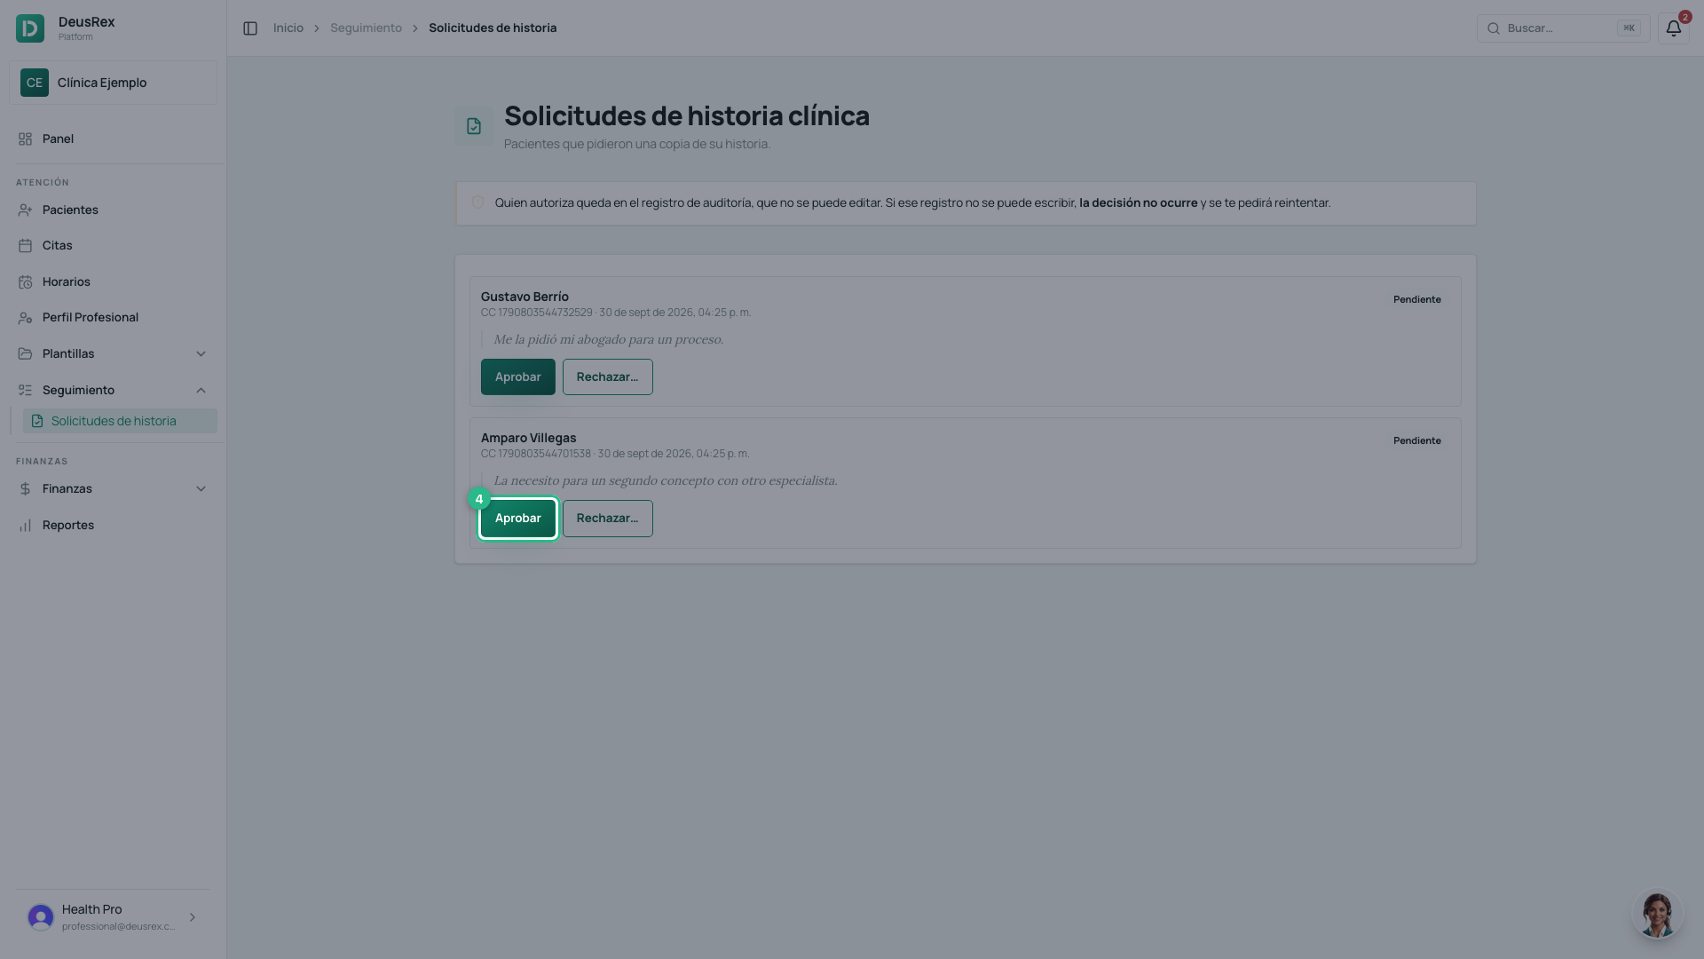The width and height of the screenshot is (1704, 959).
Task: Open the notifications bell
Action: point(1673,28)
